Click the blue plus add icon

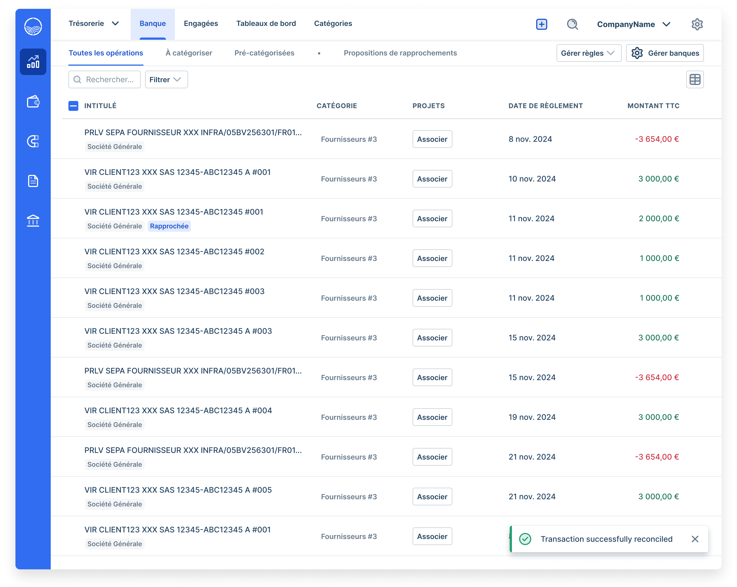pos(541,24)
